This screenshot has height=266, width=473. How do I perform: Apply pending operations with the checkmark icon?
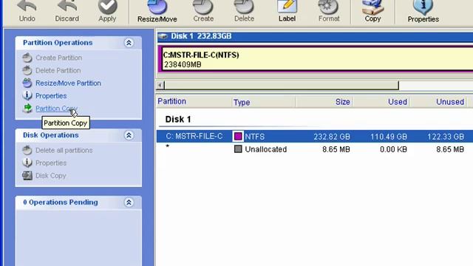(x=107, y=7)
